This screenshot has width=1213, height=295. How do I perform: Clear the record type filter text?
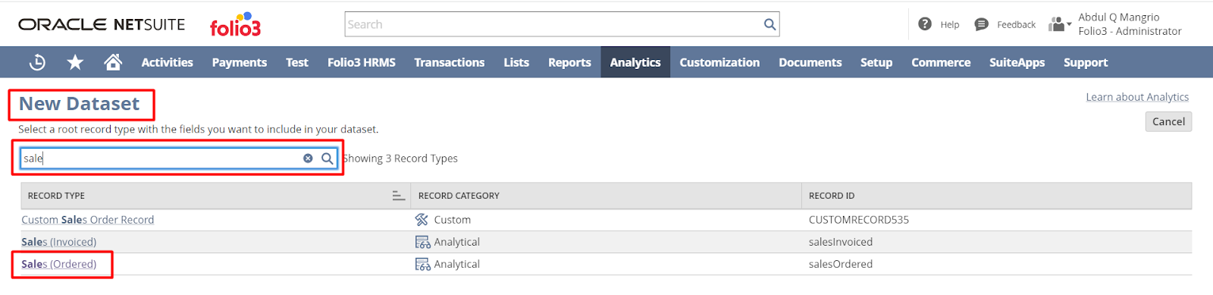pos(308,158)
